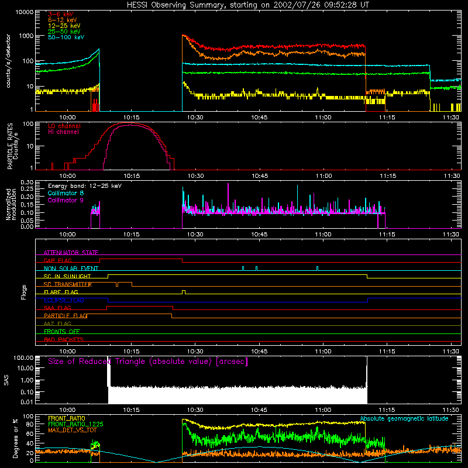Click the SC_IN_SUNLIGHT flag label
Viewport: 468px width, 468px height.
click(67, 276)
